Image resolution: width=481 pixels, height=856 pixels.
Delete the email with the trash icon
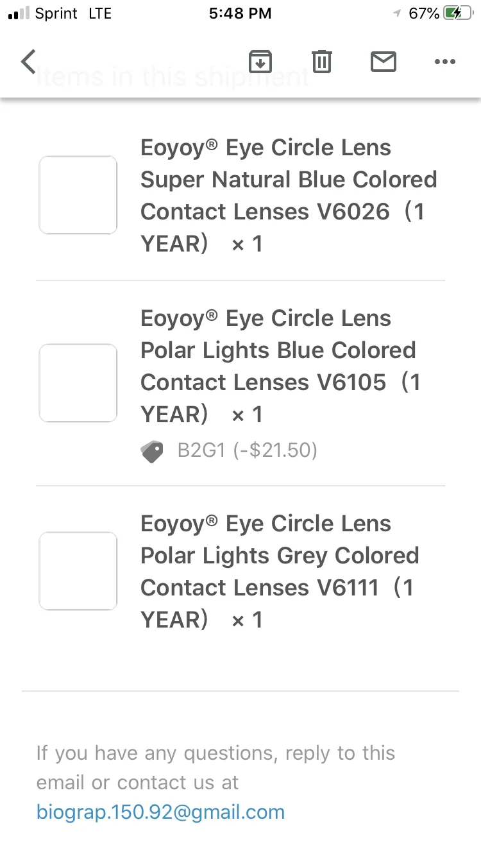[321, 62]
